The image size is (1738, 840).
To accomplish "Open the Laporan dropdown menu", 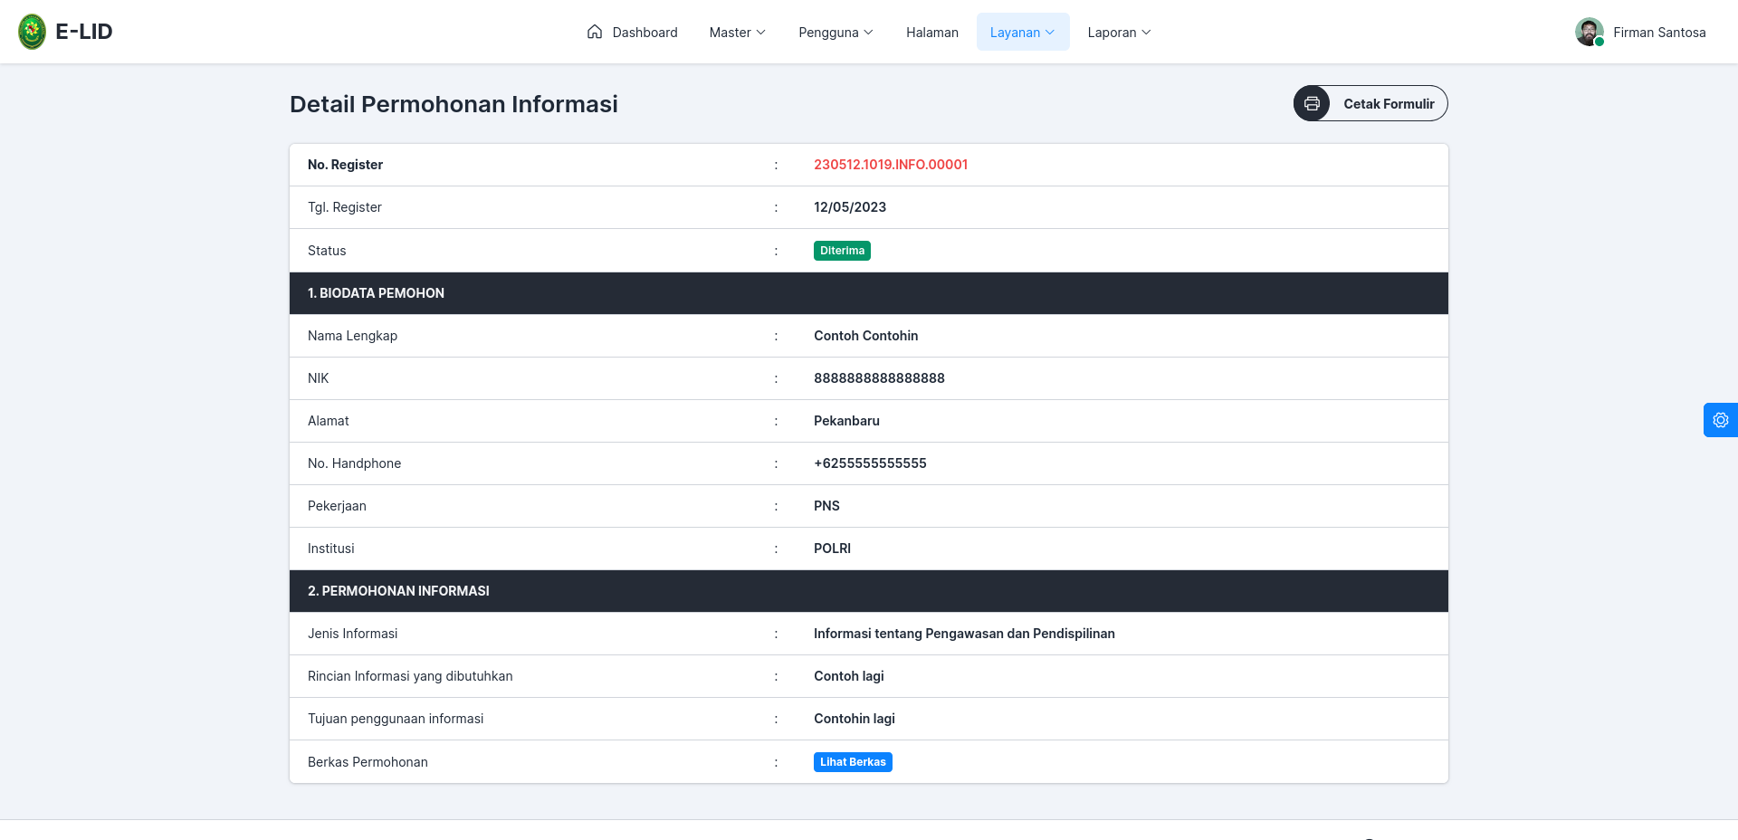I will [1119, 32].
